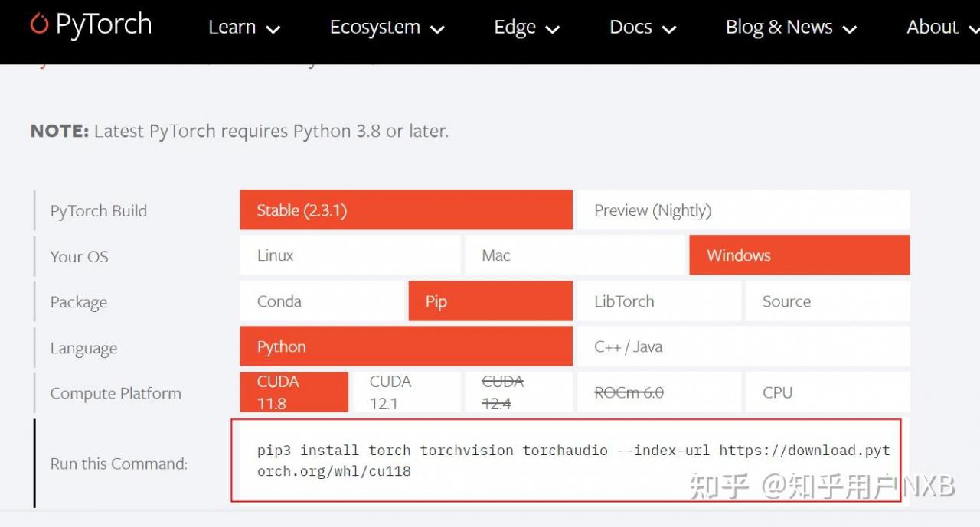Click the Your OS row label
Viewport: 980px width, 527px height.
[80, 257]
